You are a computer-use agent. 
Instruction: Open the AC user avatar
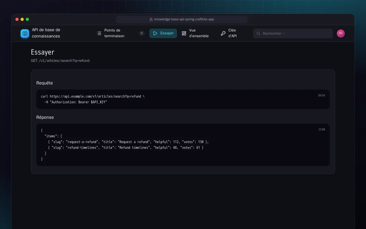click(x=341, y=33)
